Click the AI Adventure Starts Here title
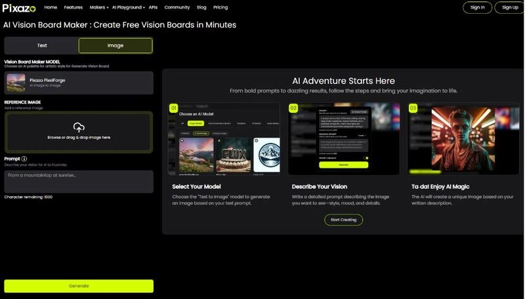Viewport: 525px width, 299px height. click(343, 81)
